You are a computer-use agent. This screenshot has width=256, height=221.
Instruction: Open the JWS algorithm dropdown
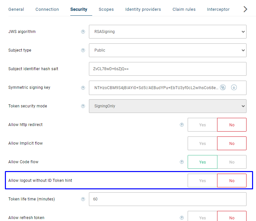[168, 32]
